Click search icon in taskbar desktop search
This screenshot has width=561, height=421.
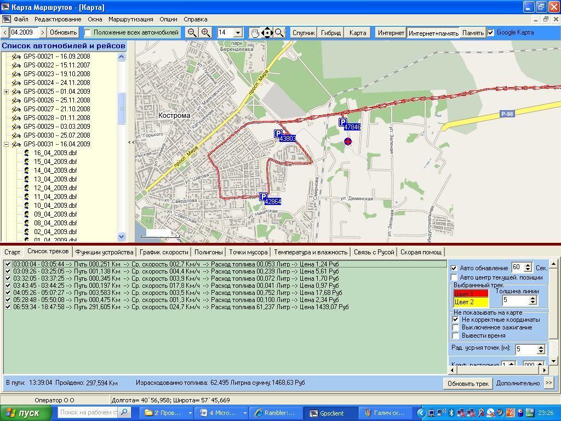(124, 412)
